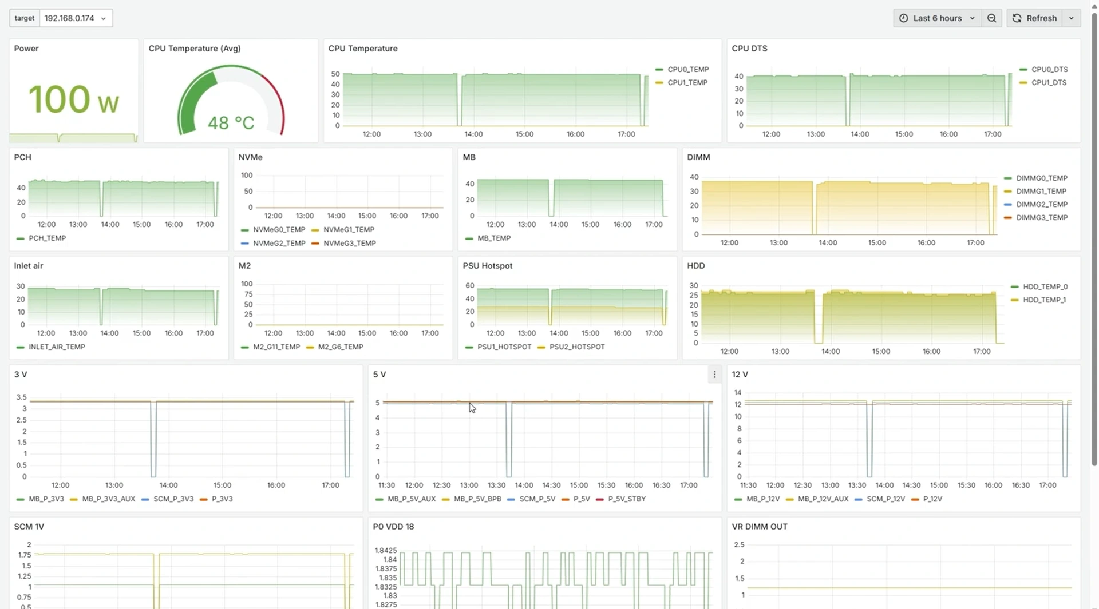Click the SCM 1V panel title
The height and width of the screenshot is (609, 1099).
(29, 527)
